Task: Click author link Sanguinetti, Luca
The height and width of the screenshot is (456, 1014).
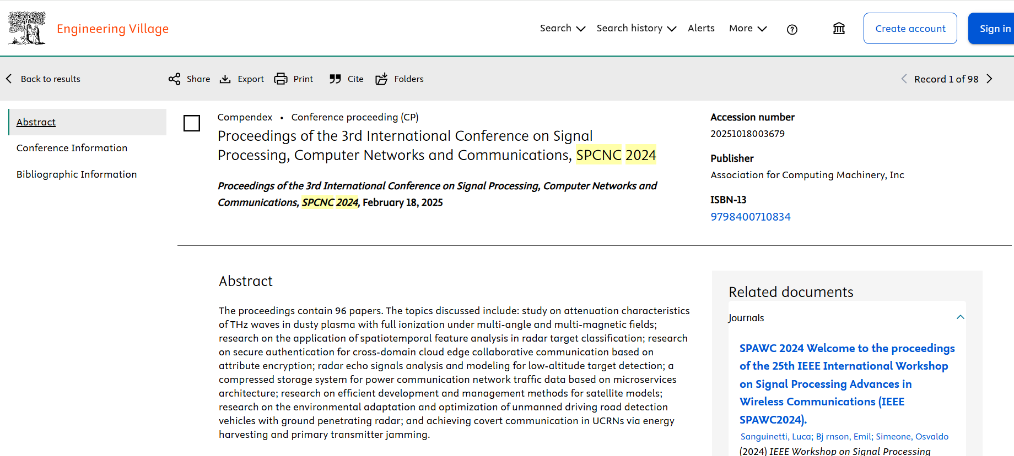Action: tap(776, 436)
